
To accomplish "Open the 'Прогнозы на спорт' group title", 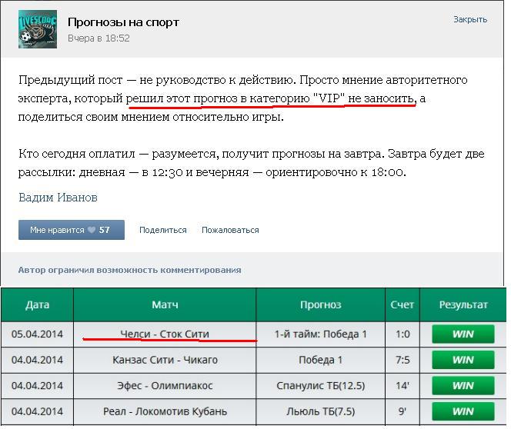I will coord(123,22).
